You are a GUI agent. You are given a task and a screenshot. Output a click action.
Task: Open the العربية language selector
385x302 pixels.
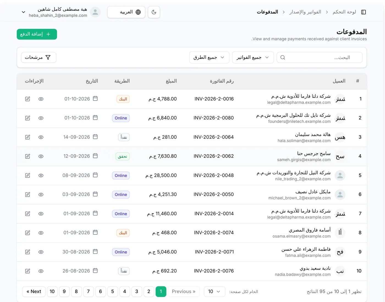click(126, 12)
